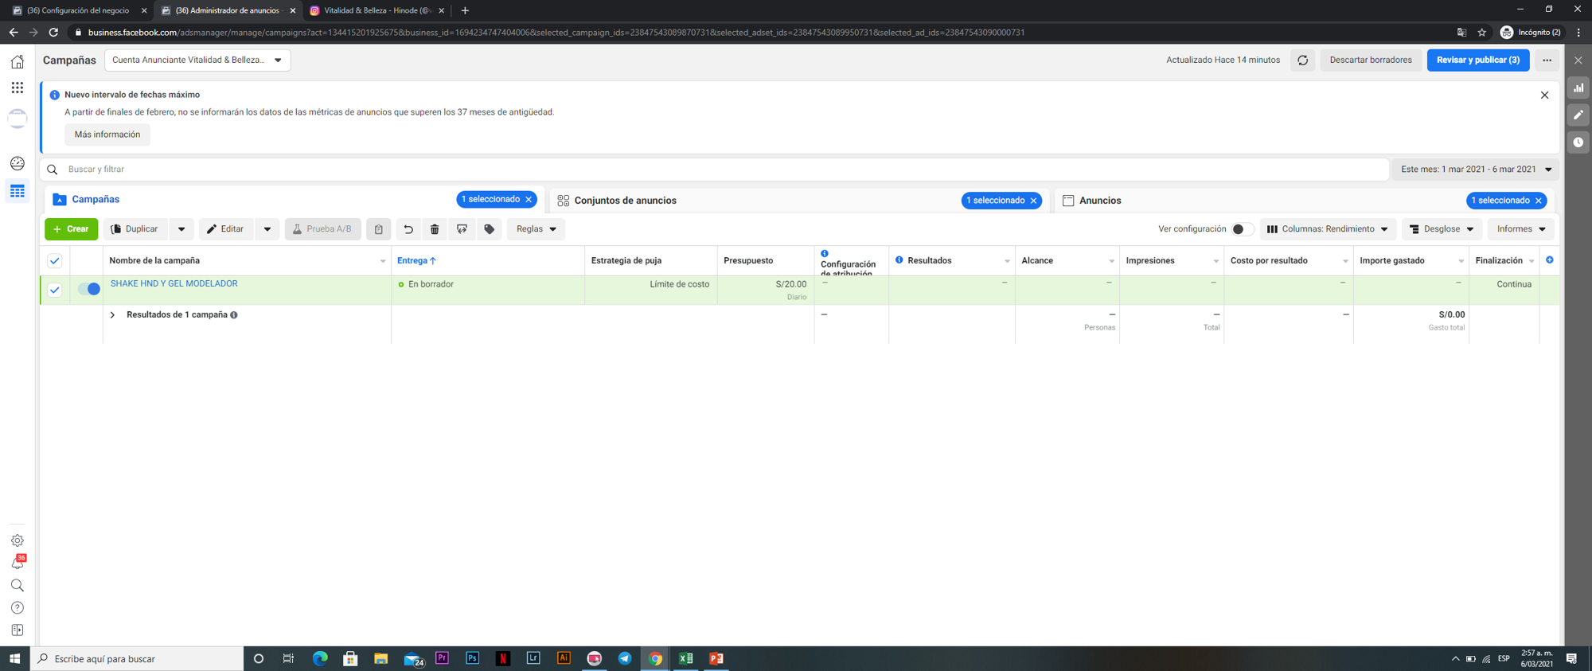Open the charts icon in right panel
1592x671 pixels.
[x=1578, y=88]
